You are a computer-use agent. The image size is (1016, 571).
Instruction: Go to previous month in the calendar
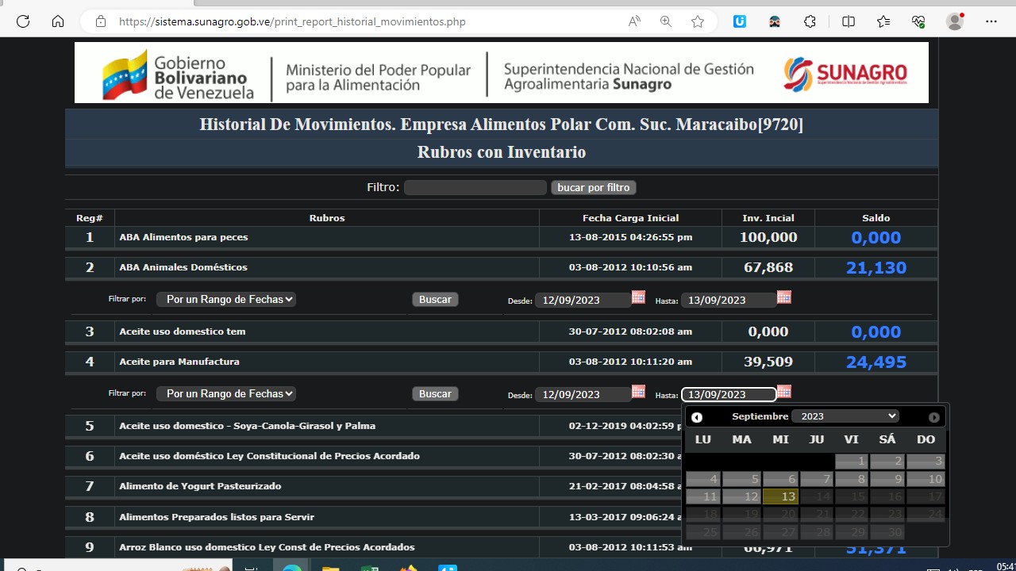697,417
